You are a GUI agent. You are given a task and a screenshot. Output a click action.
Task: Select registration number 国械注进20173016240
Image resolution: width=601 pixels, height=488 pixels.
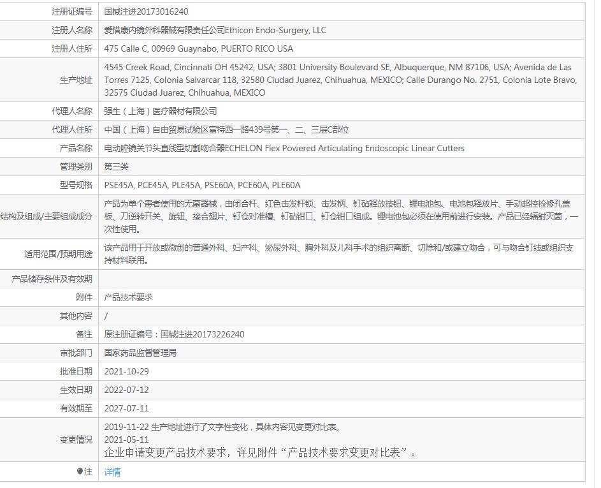point(146,11)
